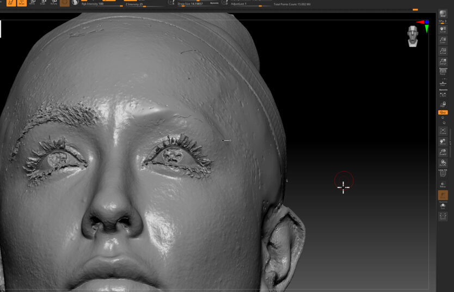Click the head orientation view thumbnail
The image size is (454, 292).
414,36
